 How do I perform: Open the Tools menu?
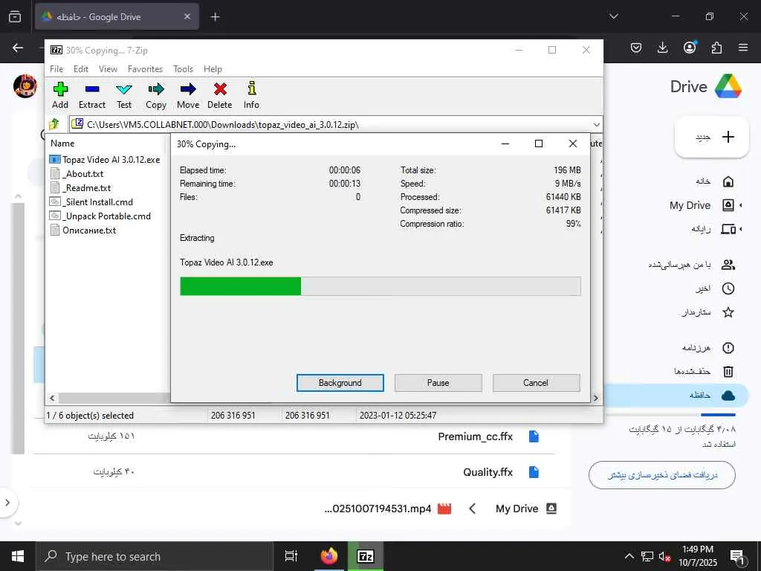coord(183,69)
